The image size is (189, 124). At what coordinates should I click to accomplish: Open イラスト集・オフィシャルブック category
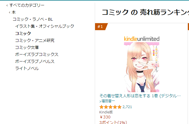pos(45,26)
